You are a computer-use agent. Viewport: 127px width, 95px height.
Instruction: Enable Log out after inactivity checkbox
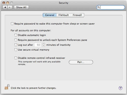pos(16,45)
